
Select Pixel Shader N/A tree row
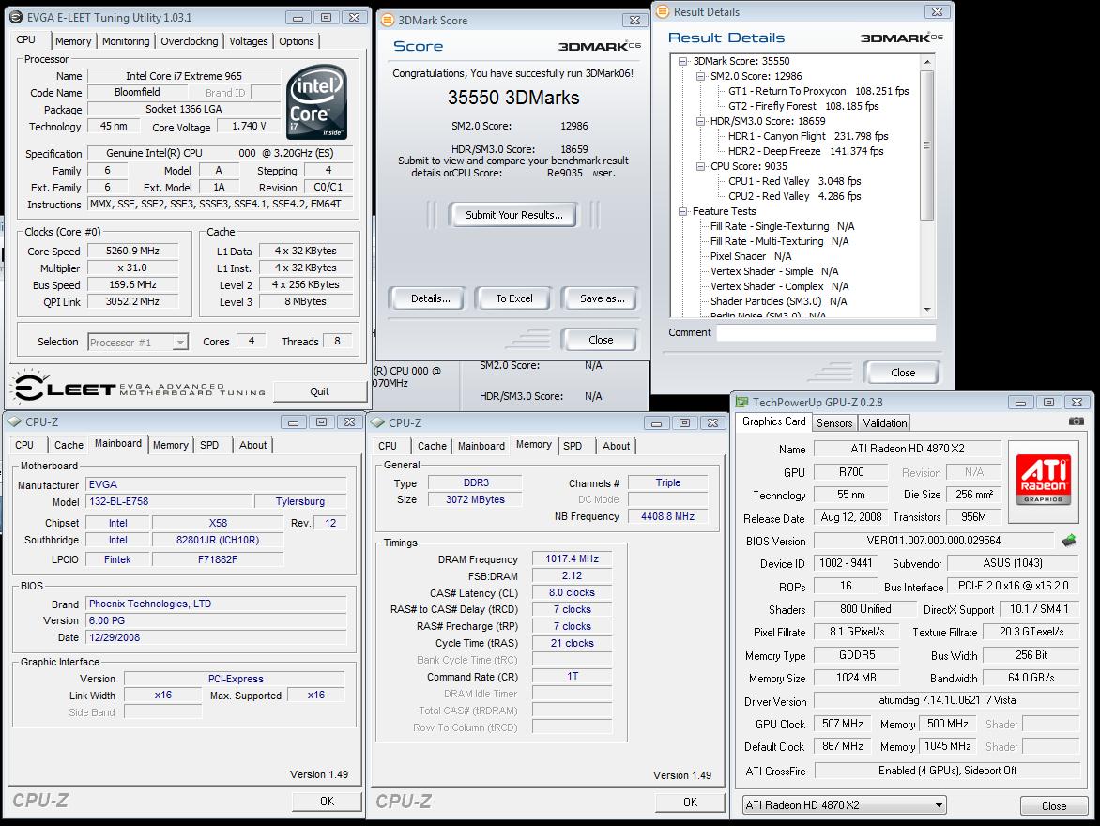751,256
